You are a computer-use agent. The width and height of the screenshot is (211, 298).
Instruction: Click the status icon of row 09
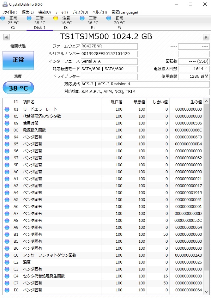coord(7,123)
